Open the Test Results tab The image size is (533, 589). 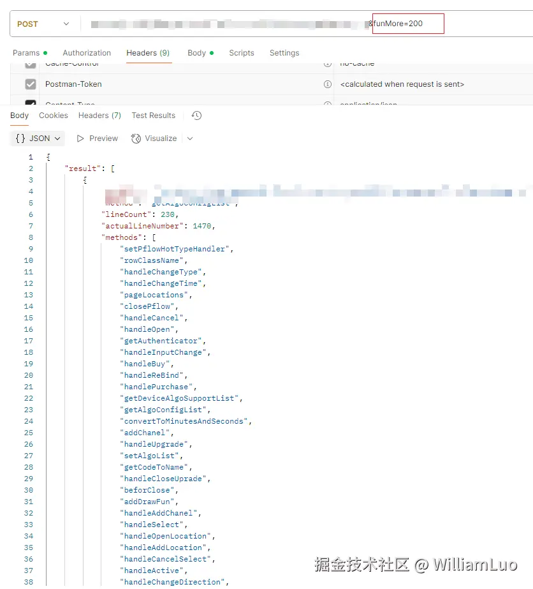point(154,116)
